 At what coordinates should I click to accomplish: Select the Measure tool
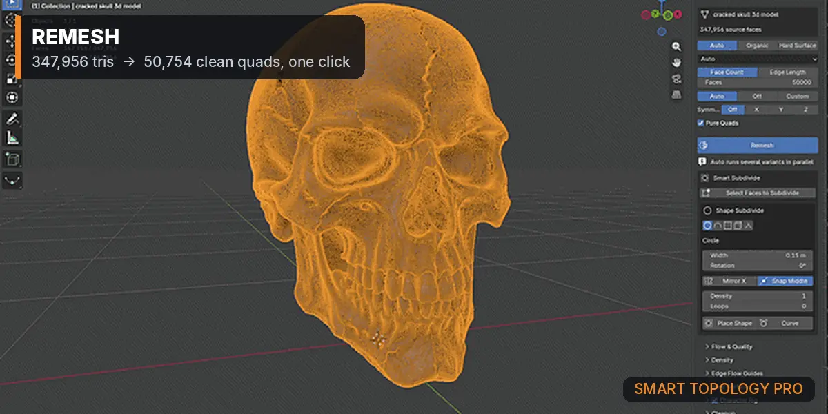point(12,138)
